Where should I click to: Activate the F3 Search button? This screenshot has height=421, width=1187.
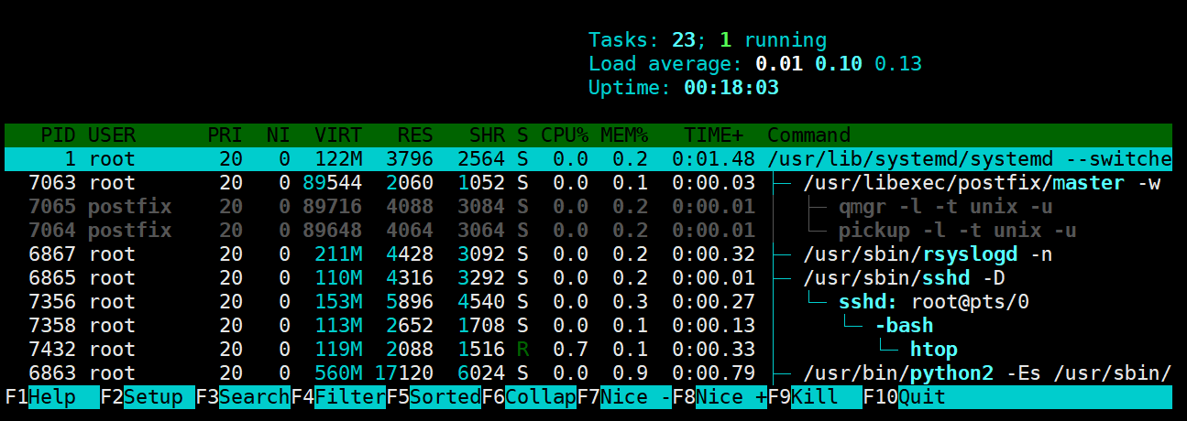coord(243,397)
